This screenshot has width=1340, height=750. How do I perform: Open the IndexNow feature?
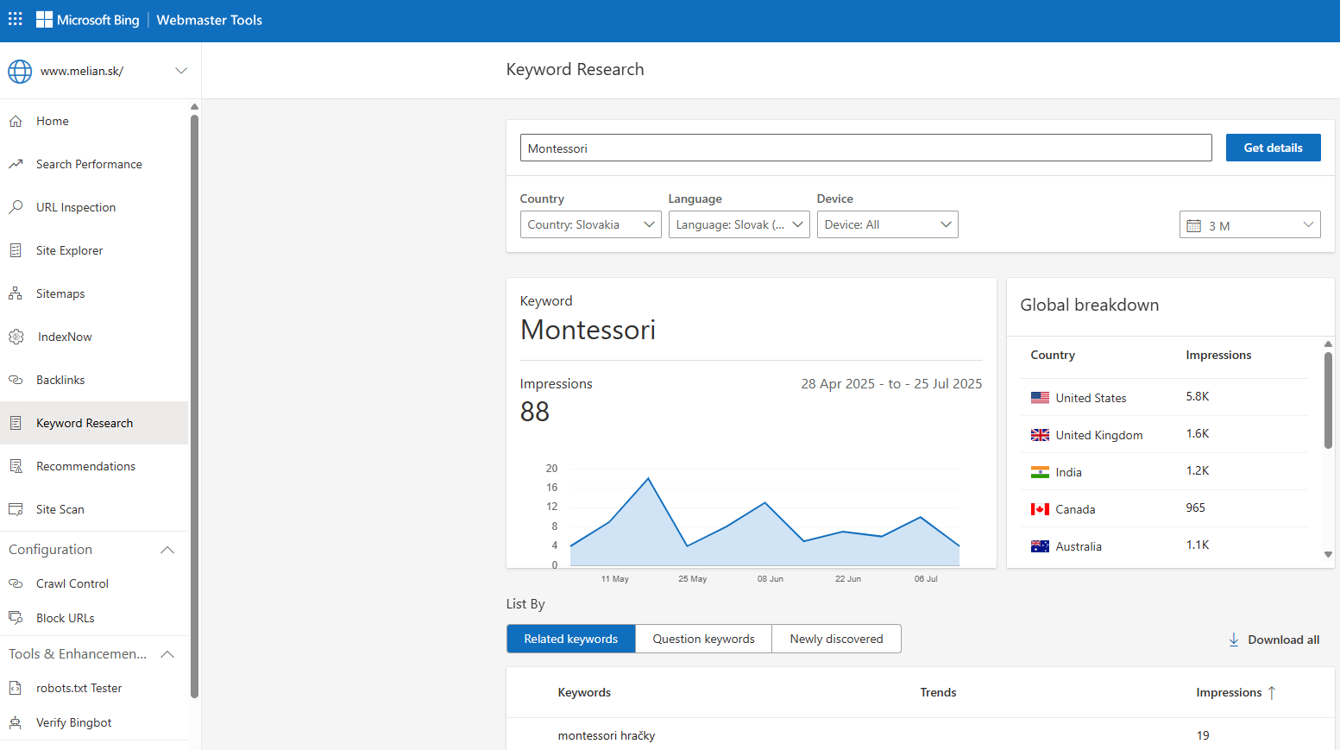[x=63, y=337]
